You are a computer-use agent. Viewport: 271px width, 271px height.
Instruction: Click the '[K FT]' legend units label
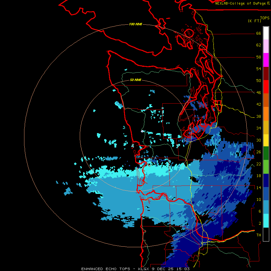(x=254, y=21)
